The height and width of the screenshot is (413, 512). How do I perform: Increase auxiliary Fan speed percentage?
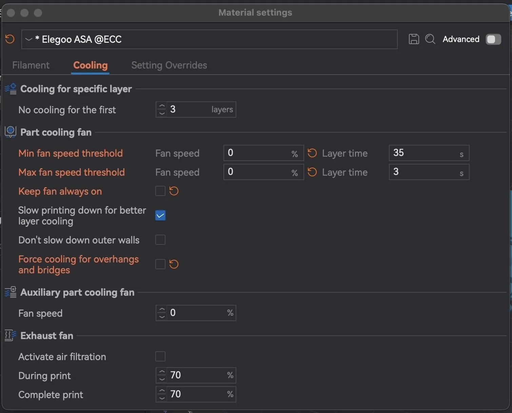[162, 310]
